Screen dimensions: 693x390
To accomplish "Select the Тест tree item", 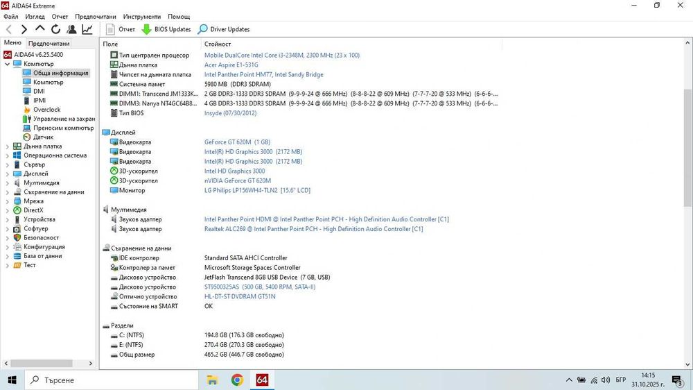I will [x=29, y=265].
